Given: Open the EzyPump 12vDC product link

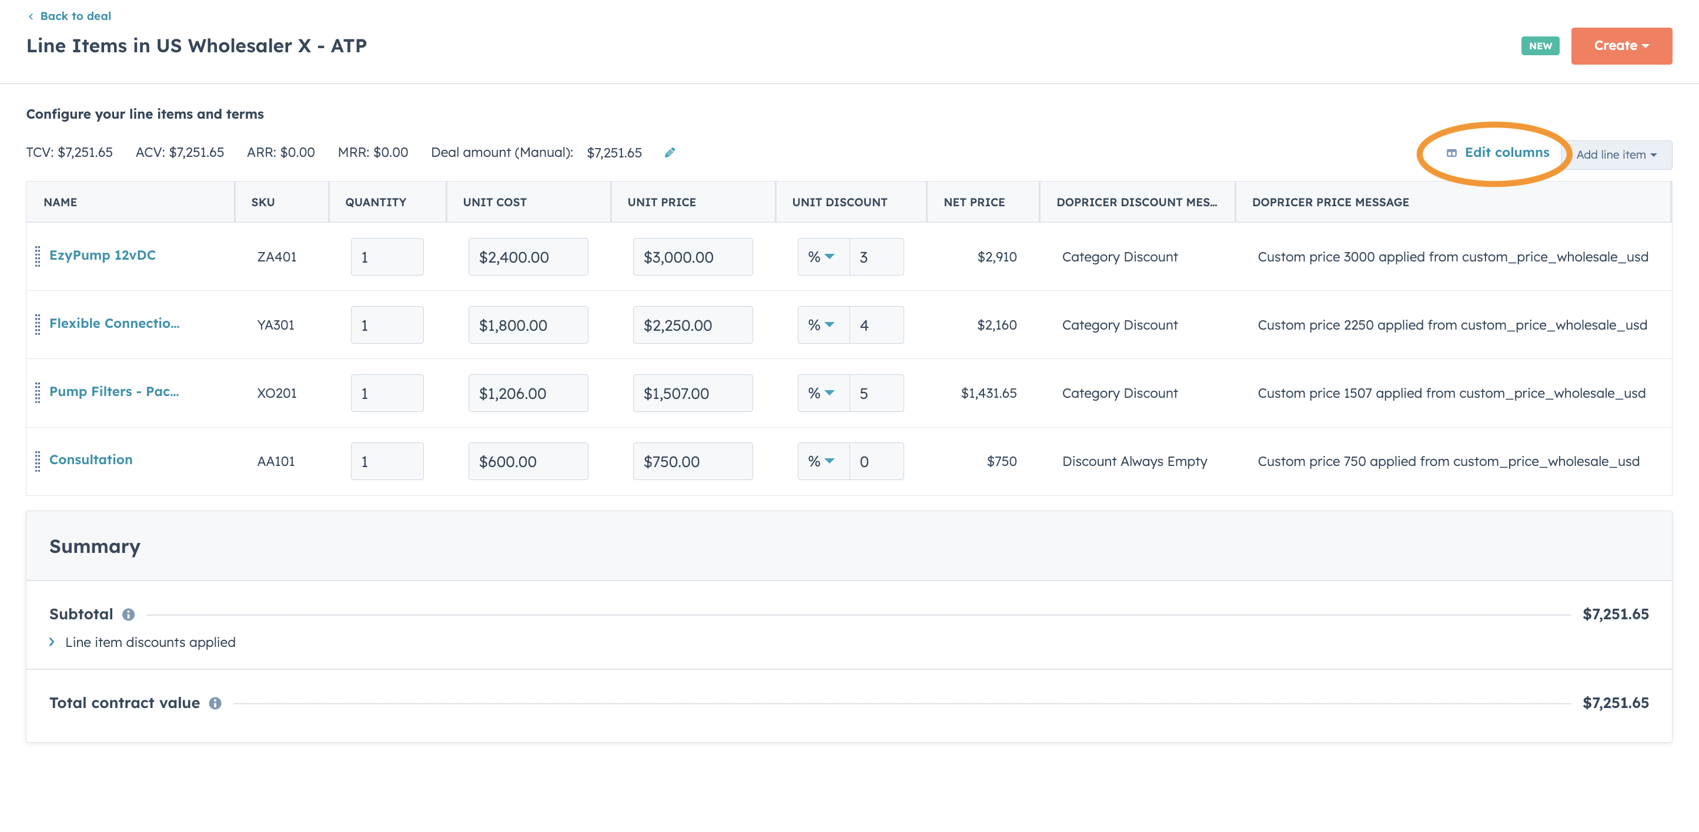Looking at the screenshot, I should (x=102, y=255).
